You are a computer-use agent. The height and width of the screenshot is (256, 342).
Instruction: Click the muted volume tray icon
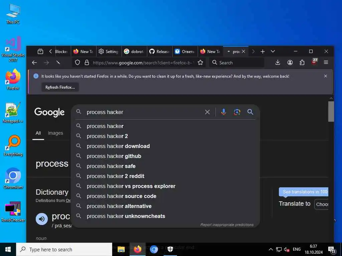click(x=287, y=249)
